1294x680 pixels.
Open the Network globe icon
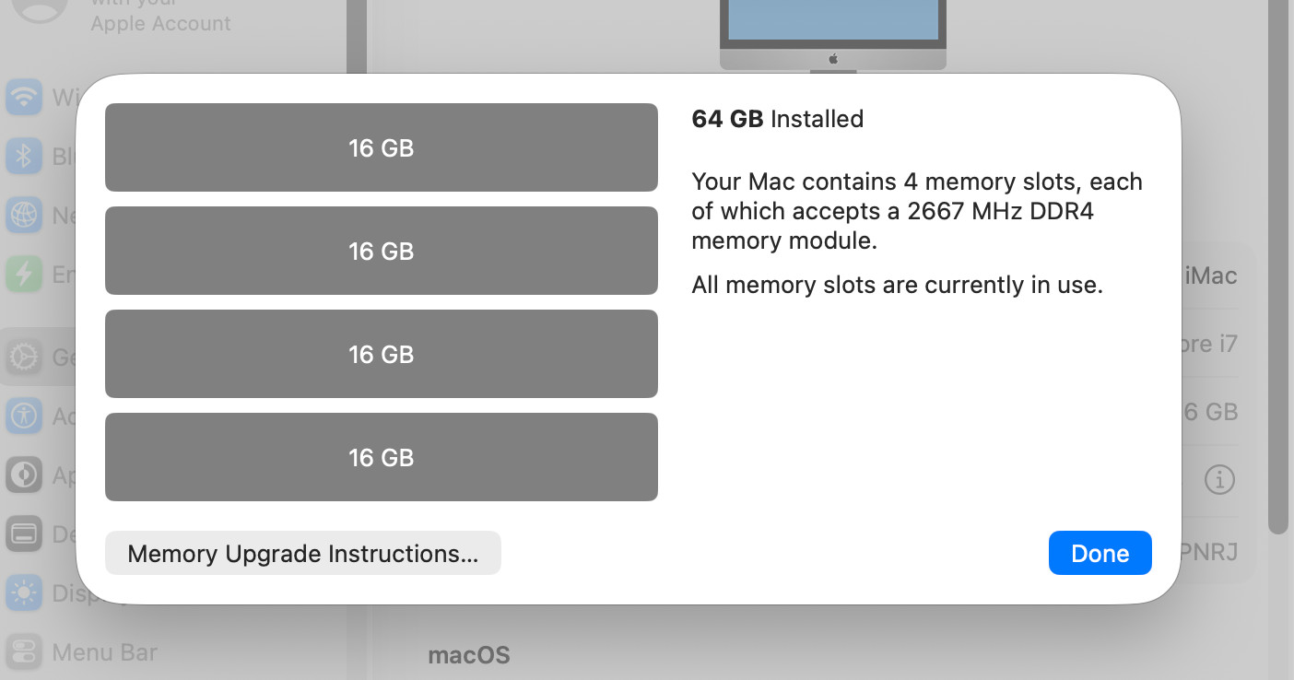[x=25, y=216]
